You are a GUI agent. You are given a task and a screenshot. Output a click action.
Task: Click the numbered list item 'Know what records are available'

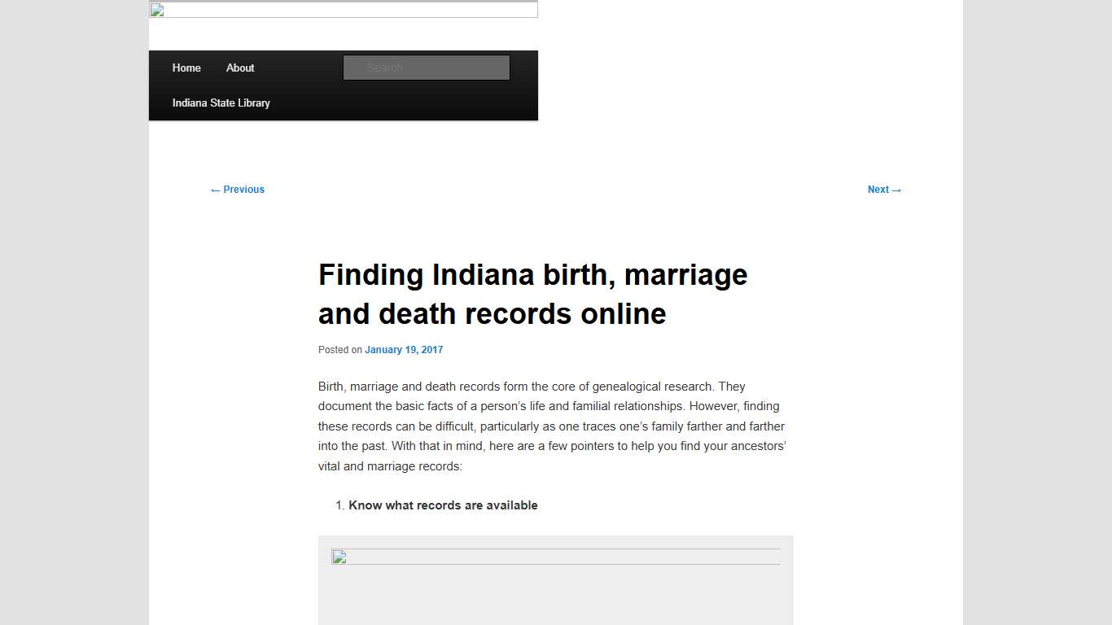click(x=443, y=505)
